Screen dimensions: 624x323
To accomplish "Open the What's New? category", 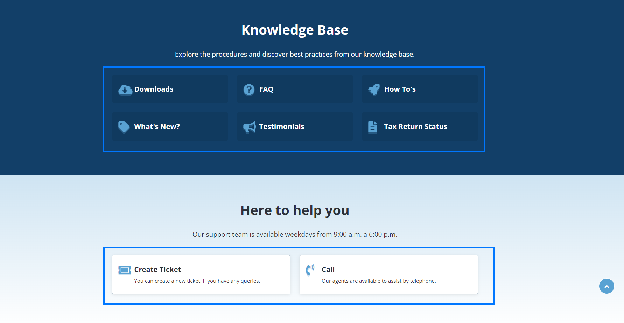I will (x=170, y=127).
